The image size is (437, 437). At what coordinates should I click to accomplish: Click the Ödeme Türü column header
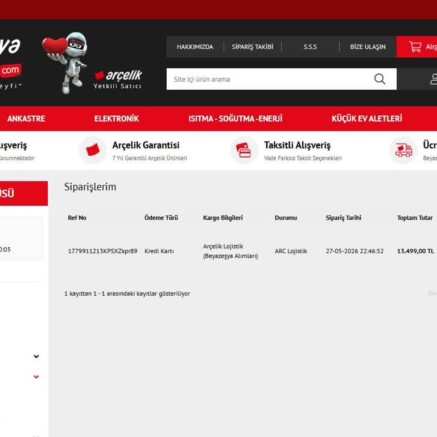click(x=161, y=218)
